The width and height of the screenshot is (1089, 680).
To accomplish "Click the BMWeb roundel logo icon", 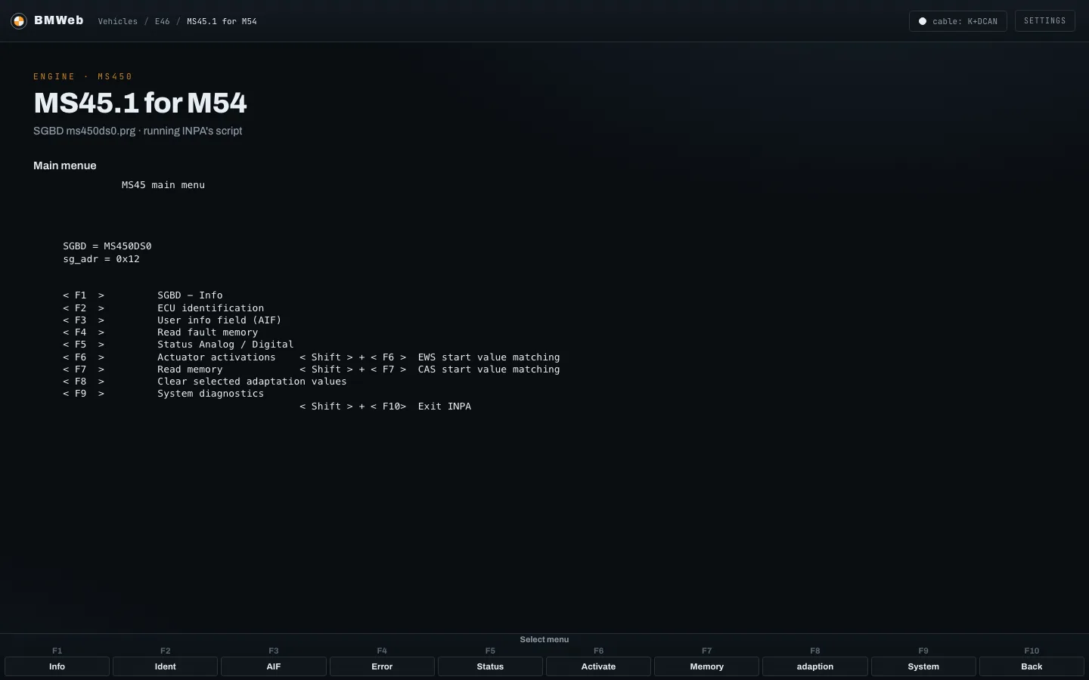I will coord(19,21).
